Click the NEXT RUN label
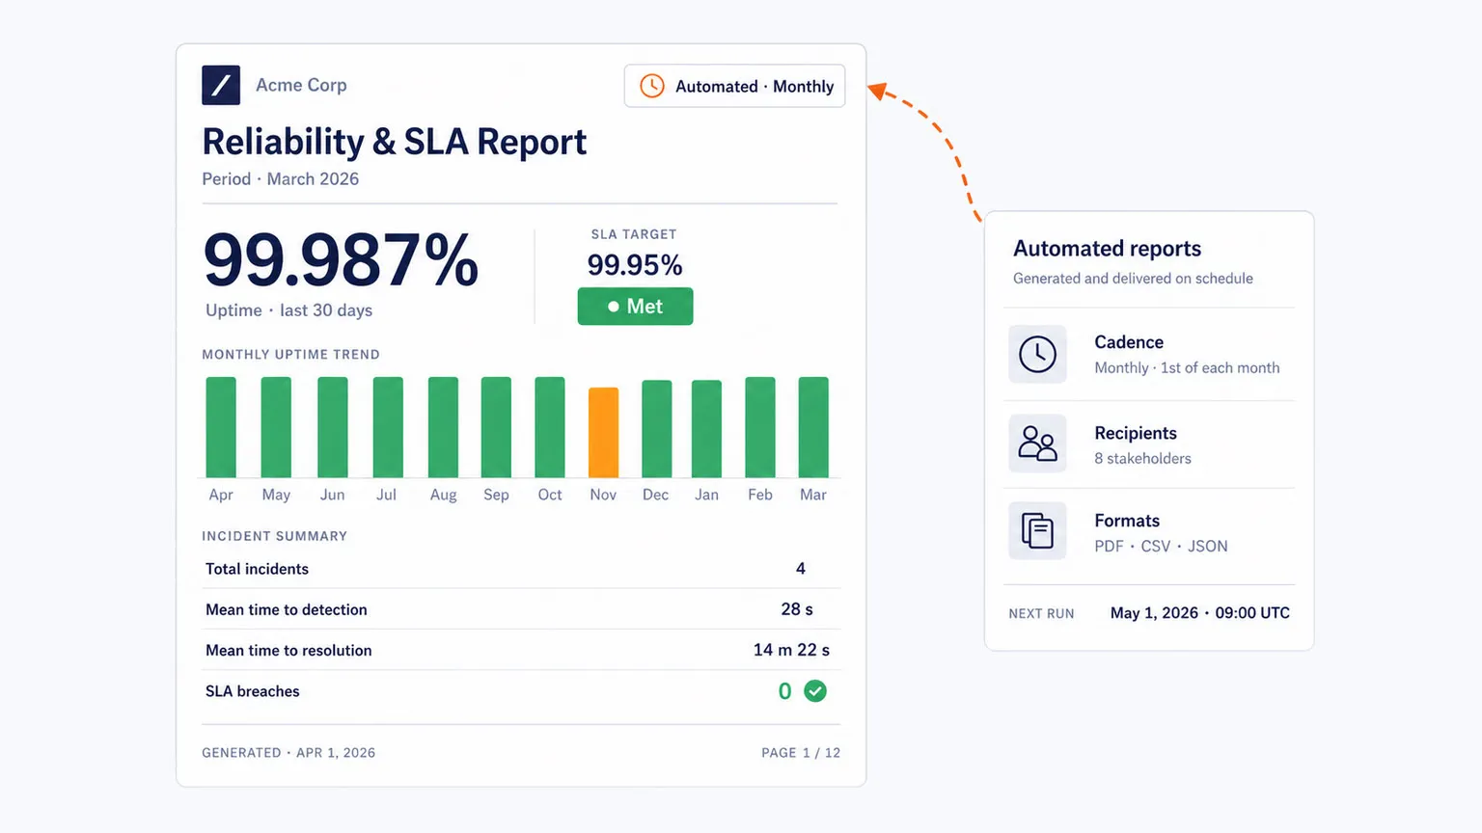1482x833 pixels. coord(1041,613)
